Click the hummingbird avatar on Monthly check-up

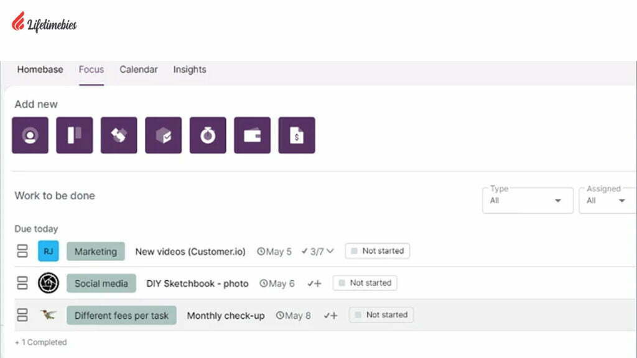(x=49, y=314)
